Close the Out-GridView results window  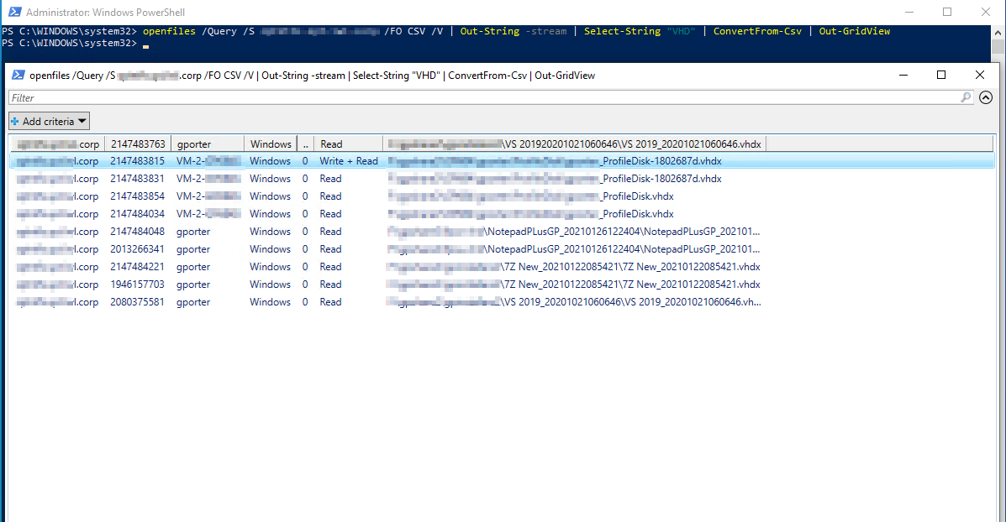click(x=980, y=75)
